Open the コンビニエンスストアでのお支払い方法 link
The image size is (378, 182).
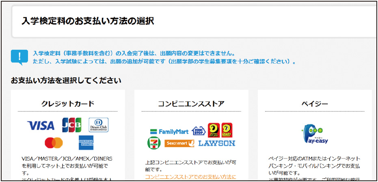point(190,177)
